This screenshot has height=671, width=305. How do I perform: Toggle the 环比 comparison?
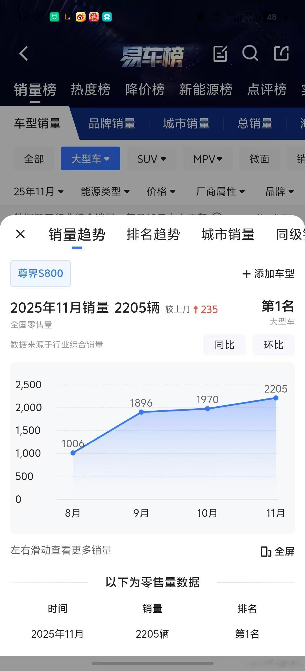pyautogui.click(x=273, y=345)
